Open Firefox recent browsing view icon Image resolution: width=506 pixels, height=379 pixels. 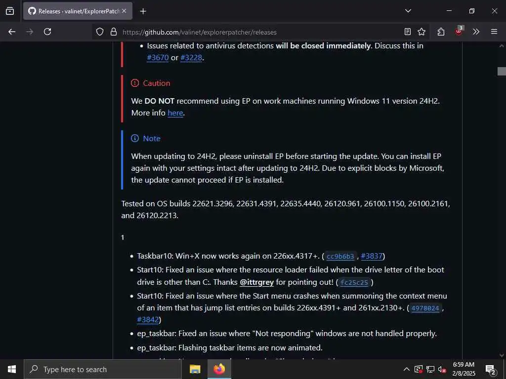tap(10, 11)
